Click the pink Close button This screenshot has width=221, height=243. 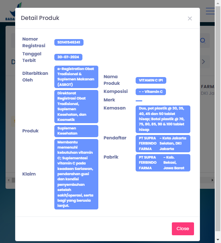click(183, 229)
